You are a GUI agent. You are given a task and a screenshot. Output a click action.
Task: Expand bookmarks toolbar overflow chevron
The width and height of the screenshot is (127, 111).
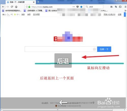pos(125,11)
